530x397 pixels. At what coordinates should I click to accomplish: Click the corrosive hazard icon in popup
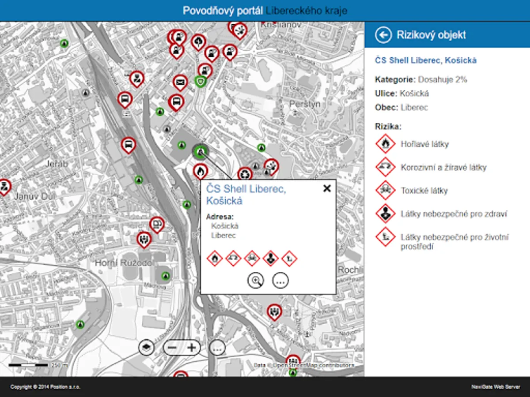point(233,258)
